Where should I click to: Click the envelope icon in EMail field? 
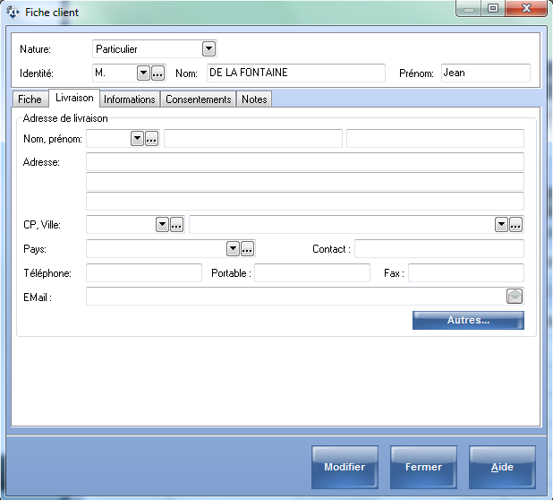tap(515, 297)
